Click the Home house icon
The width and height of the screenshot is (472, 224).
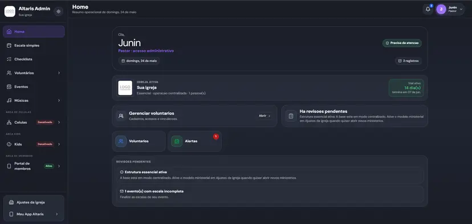9,31
